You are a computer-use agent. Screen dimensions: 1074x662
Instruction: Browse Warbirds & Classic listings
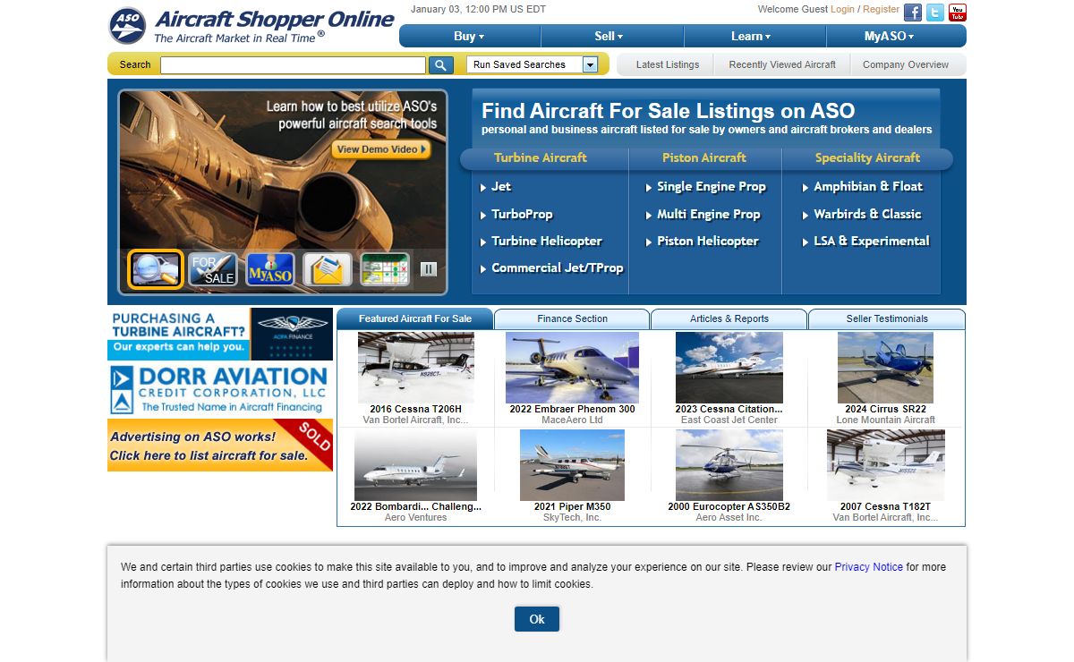867,214
